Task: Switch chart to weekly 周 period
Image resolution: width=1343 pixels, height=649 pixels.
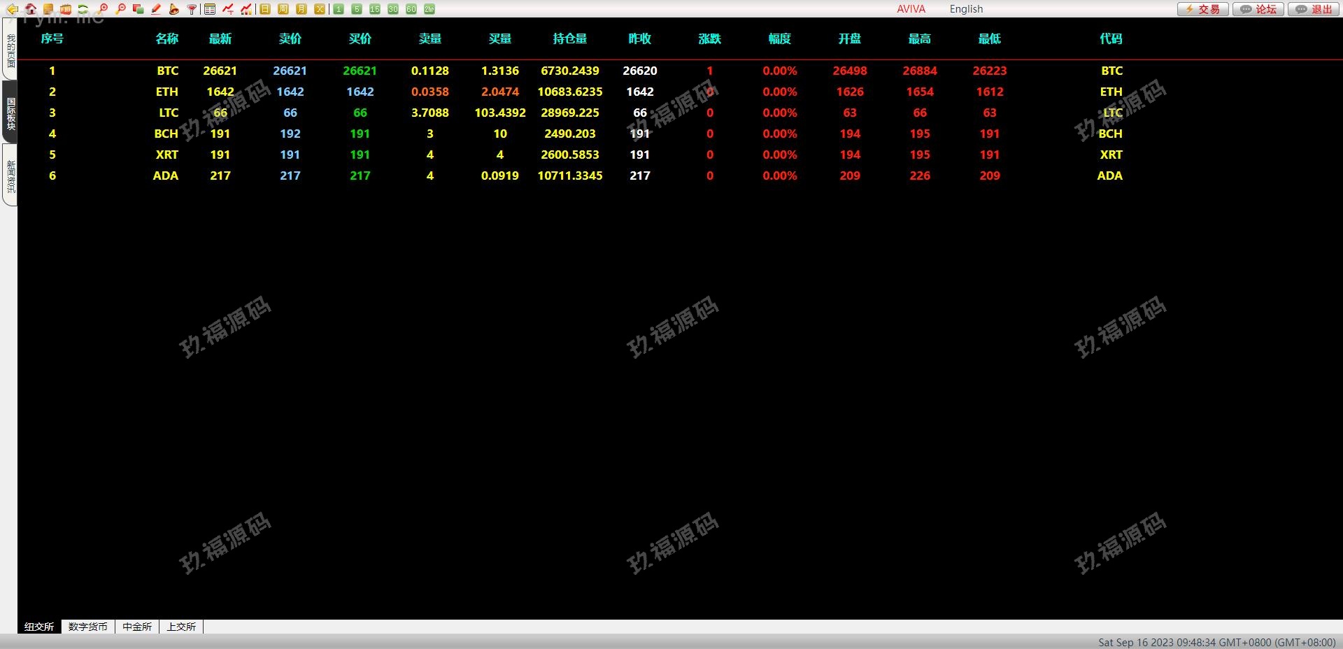Action: (x=283, y=9)
